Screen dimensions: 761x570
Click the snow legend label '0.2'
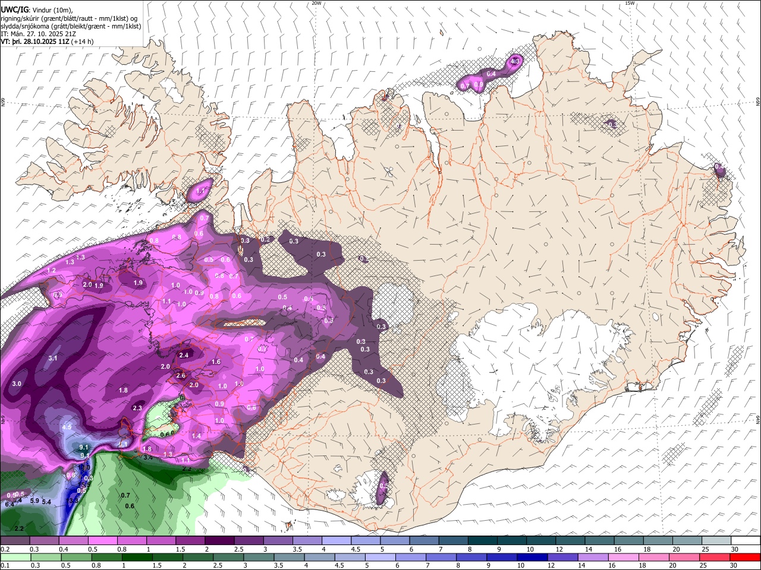[4, 549]
